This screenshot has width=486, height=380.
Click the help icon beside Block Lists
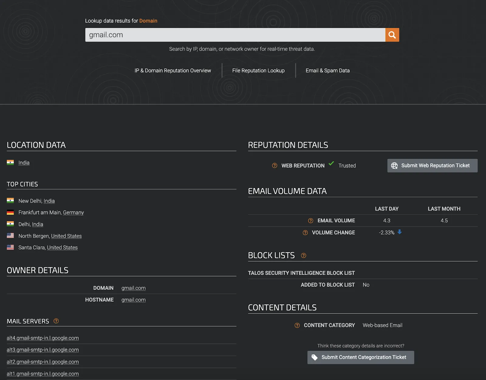point(303,255)
